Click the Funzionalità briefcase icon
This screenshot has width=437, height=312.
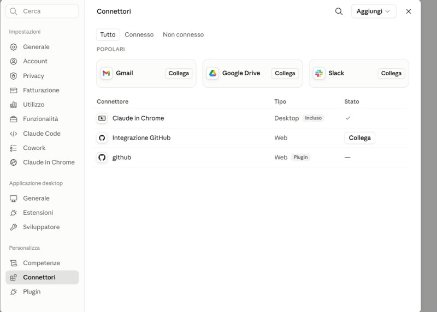pyautogui.click(x=13, y=119)
